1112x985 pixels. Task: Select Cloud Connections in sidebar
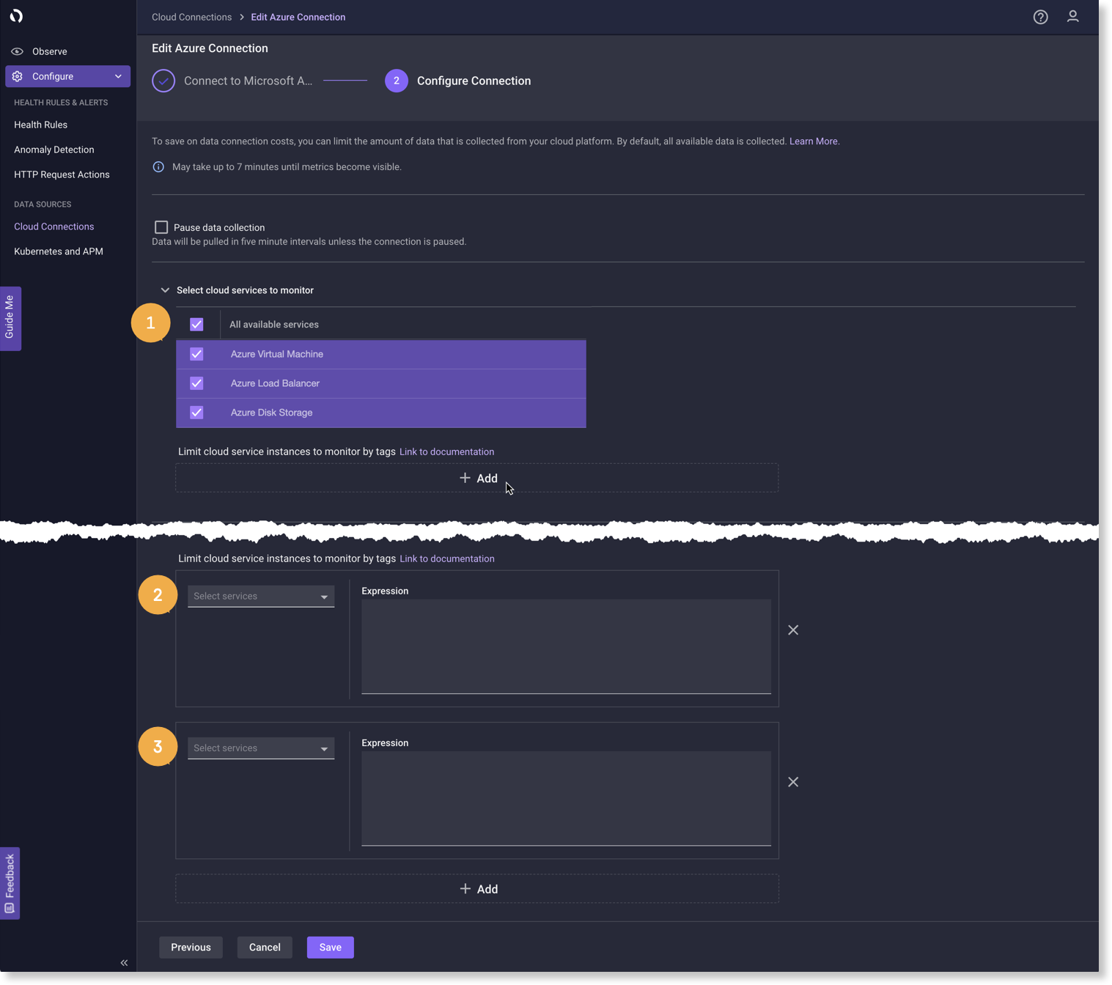point(54,226)
